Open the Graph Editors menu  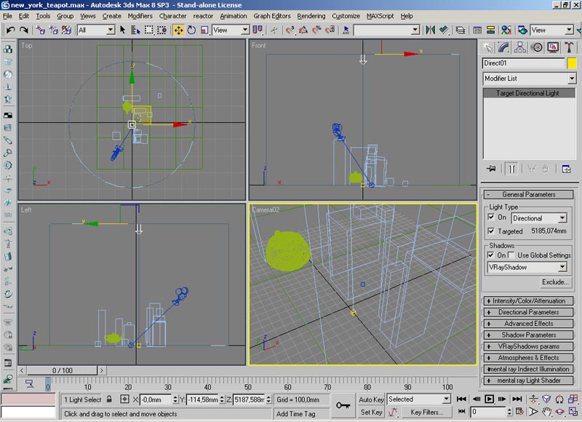coord(272,15)
